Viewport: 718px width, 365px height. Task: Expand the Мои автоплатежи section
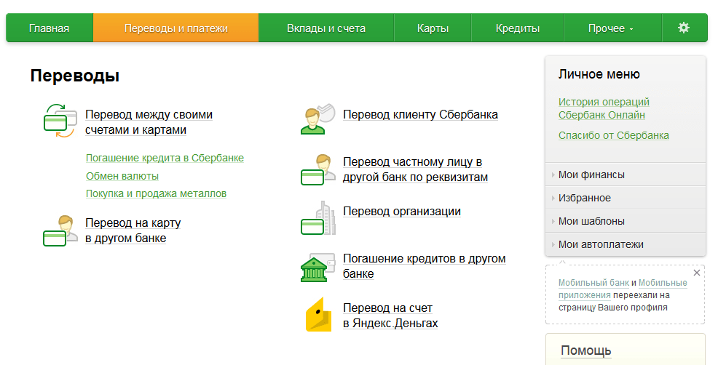[625, 244]
